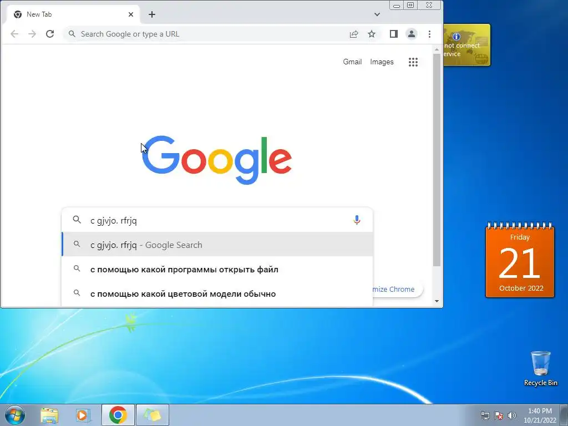Click the network tray icon

485,415
